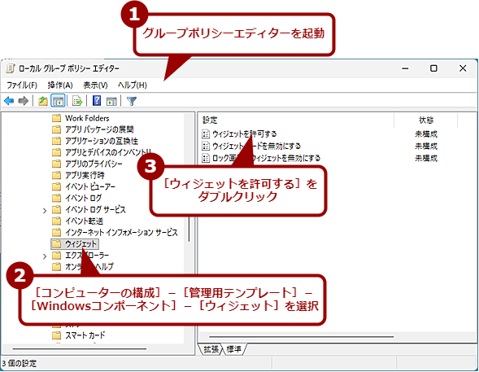Go up one level with folder icon
Image resolution: width=479 pixels, height=372 pixels.
point(43,101)
